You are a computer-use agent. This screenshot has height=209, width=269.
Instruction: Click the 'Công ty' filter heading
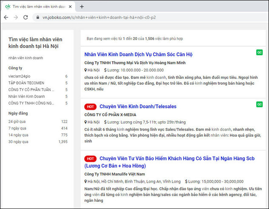point(15,68)
